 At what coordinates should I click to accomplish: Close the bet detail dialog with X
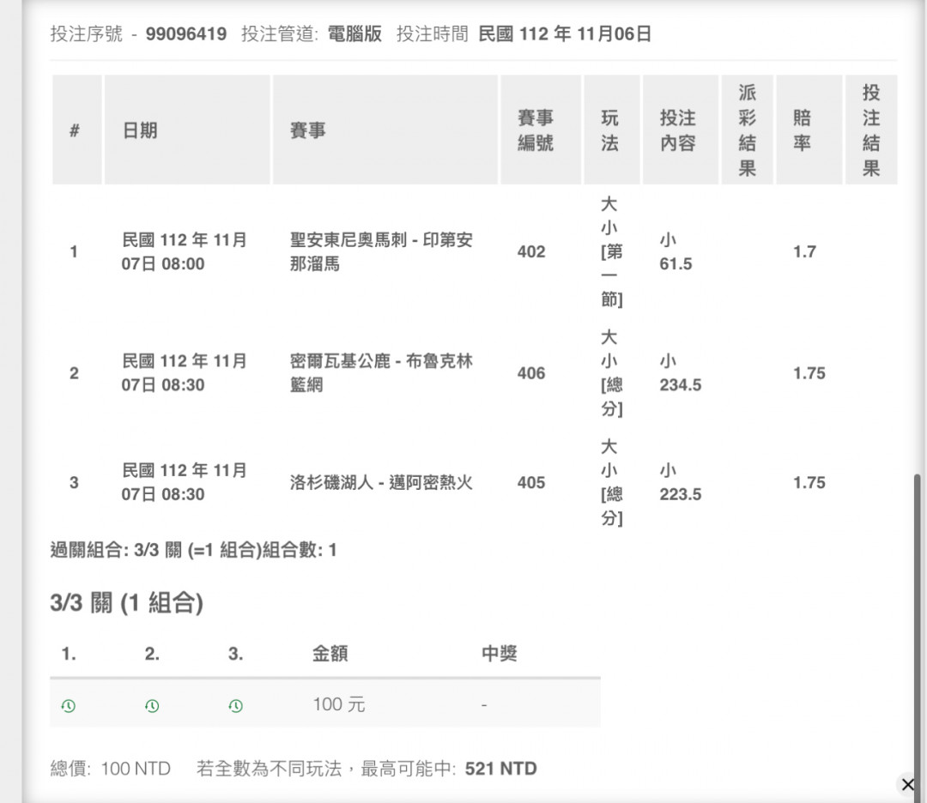907,785
